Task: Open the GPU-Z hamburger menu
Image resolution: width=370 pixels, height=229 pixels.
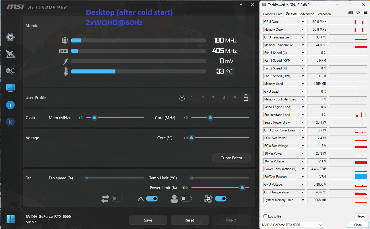Action: click(365, 13)
